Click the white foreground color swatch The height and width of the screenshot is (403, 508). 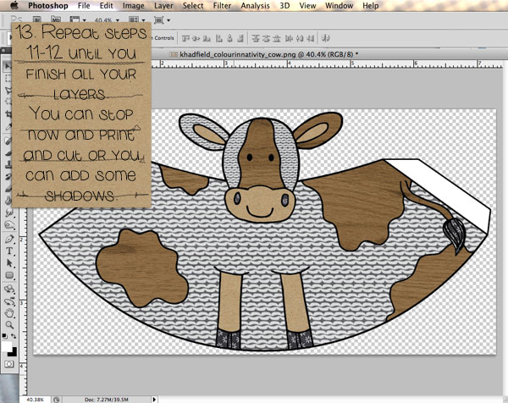[x=6, y=346]
